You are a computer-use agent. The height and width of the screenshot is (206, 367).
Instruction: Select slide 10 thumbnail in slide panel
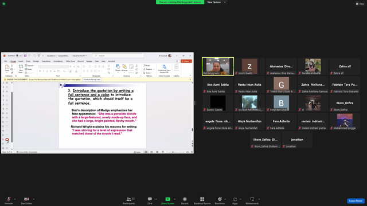(x=7, y=113)
